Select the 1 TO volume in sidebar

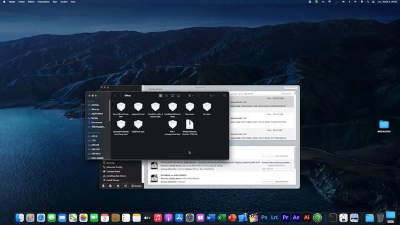click(94, 140)
